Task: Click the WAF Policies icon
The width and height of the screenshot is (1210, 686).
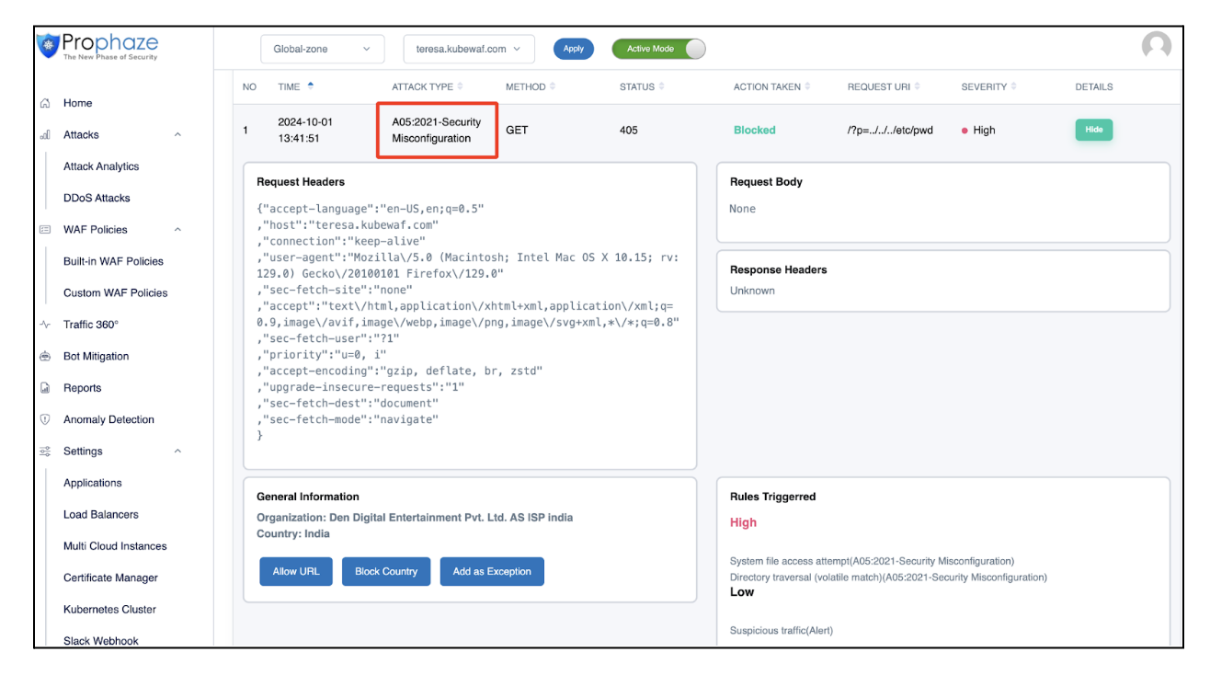Action: (x=44, y=230)
